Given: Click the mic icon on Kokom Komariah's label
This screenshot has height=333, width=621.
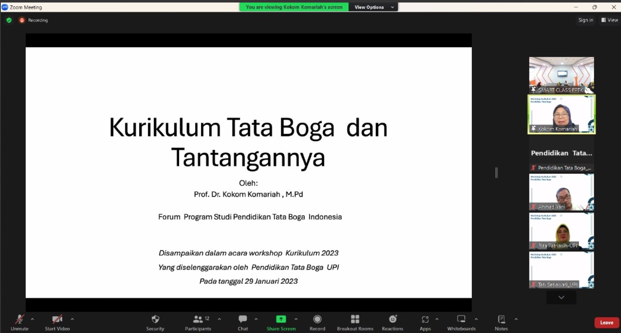Looking at the screenshot, I should pyautogui.click(x=534, y=129).
